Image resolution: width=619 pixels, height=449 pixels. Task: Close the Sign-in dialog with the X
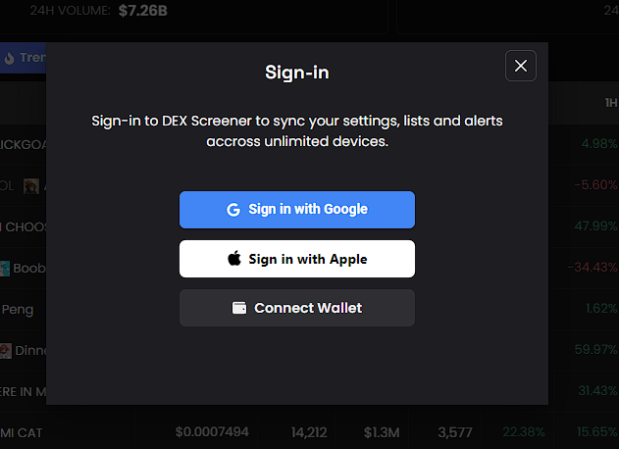[x=521, y=66]
